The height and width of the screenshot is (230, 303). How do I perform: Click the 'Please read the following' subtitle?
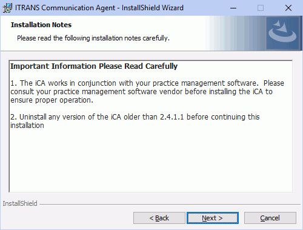[x=93, y=38]
